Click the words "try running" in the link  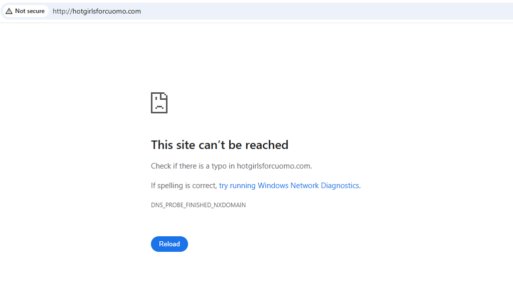point(237,186)
